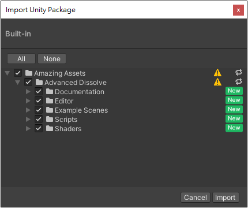Click the Shaders folder icon
Screen dimensions: 248x208
tap(50, 128)
